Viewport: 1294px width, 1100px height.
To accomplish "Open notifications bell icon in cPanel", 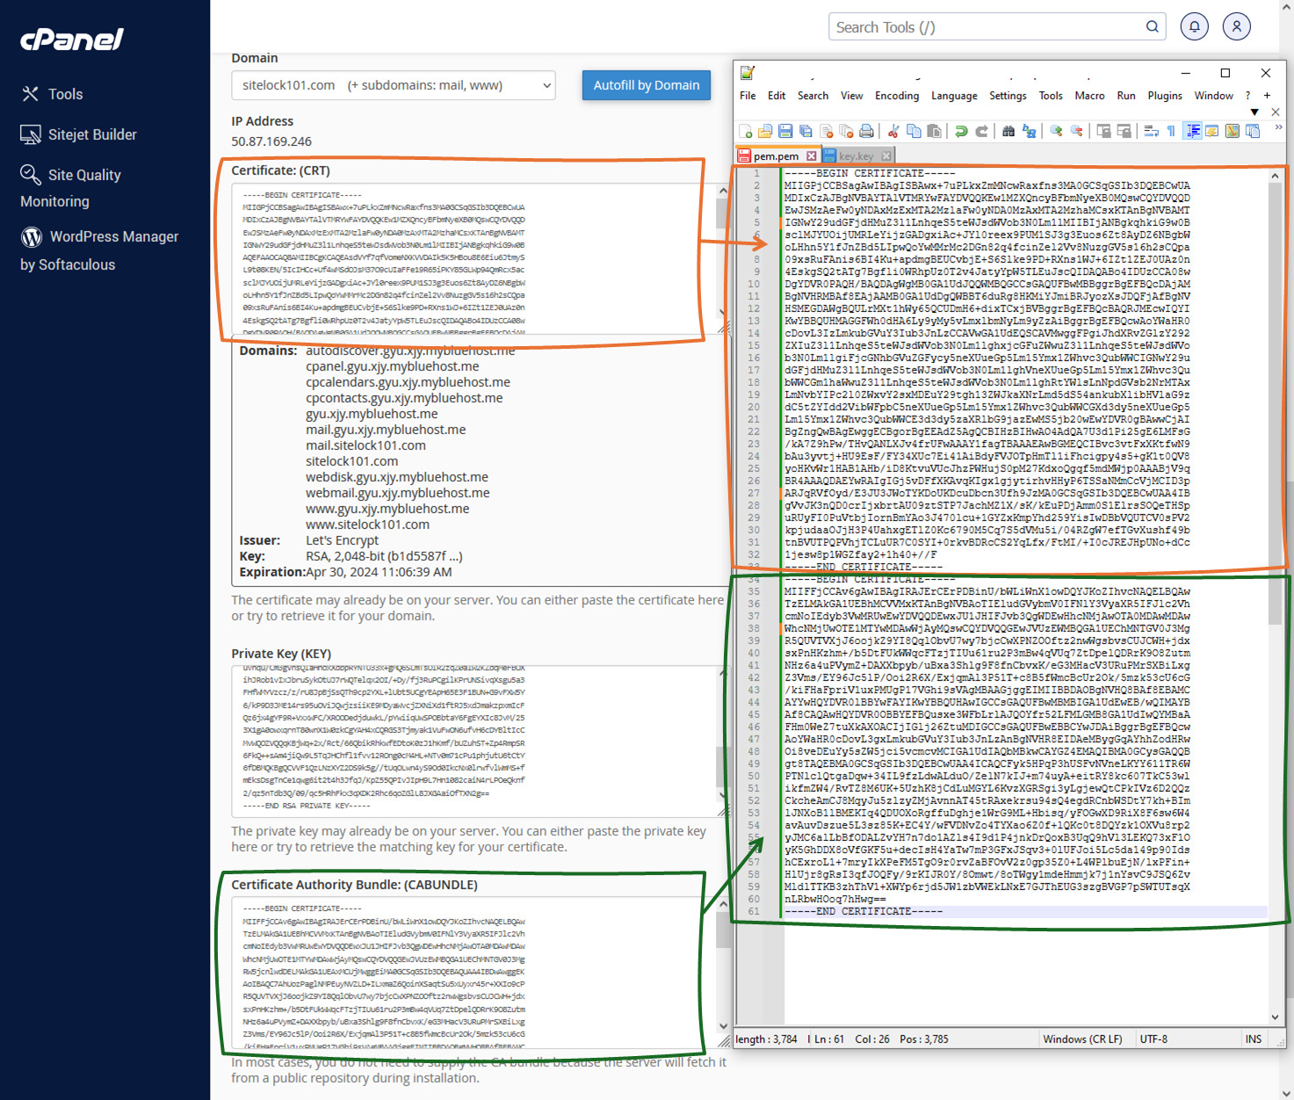I will (1194, 26).
